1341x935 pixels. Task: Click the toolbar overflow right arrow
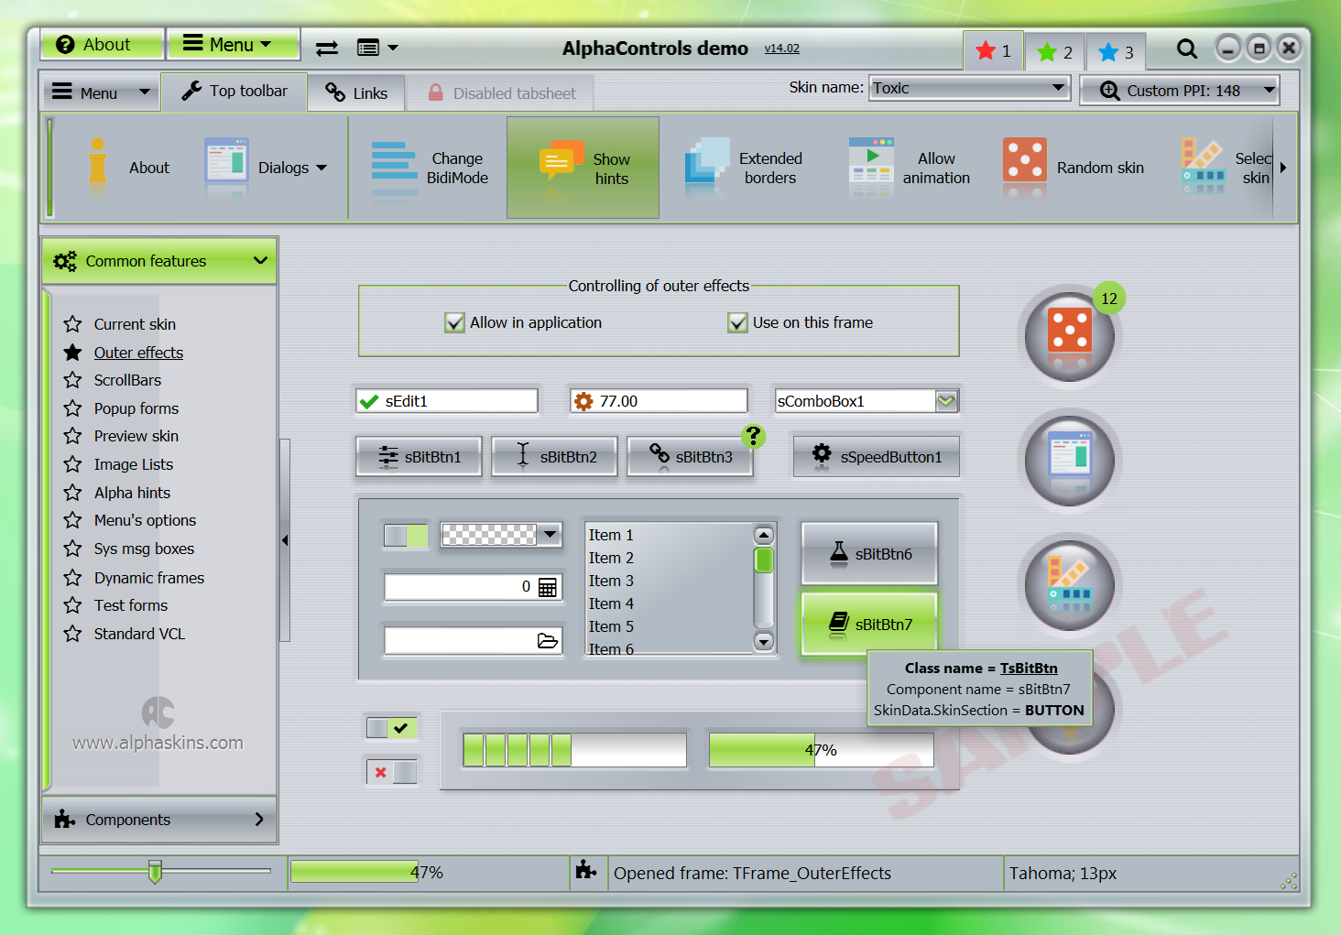pyautogui.click(x=1283, y=168)
